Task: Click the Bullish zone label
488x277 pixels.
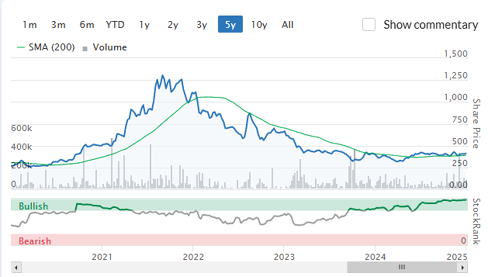Action: pyautogui.click(x=33, y=206)
